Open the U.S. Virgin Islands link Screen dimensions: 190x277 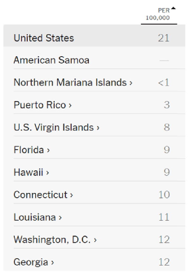(54, 127)
